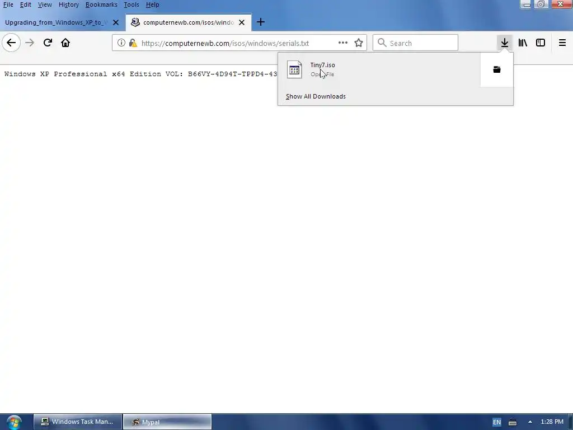
Task: Click the Mypal taskbar button
Action: 167,422
